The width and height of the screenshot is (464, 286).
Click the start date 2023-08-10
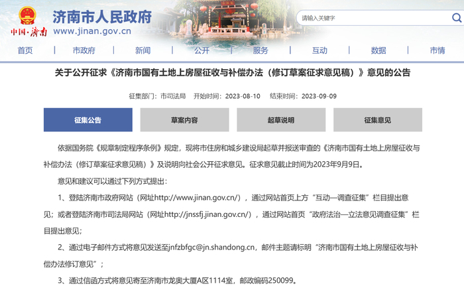point(243,96)
